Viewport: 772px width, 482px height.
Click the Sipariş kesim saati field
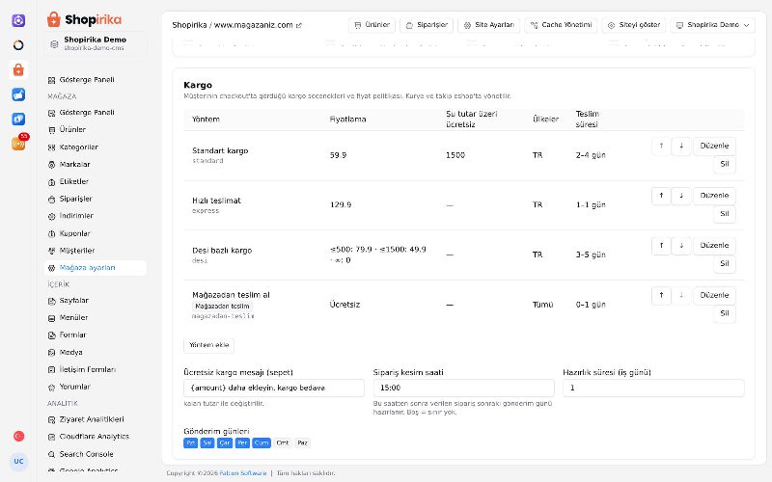coord(463,388)
